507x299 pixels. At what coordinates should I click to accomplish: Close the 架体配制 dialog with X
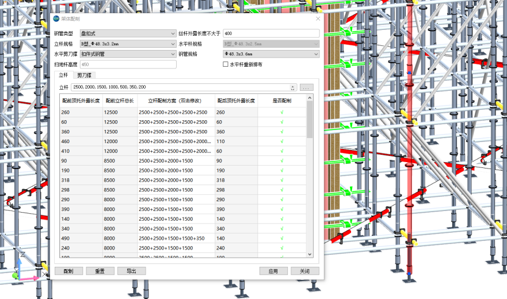click(318, 19)
